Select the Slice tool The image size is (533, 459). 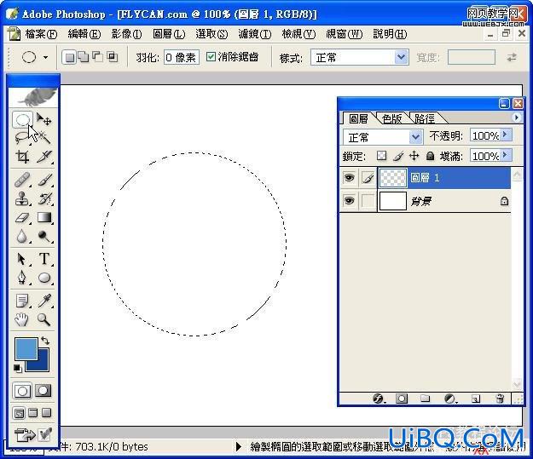tap(44, 157)
